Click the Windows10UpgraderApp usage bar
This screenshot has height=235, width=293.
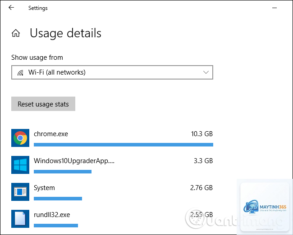pos(63,172)
